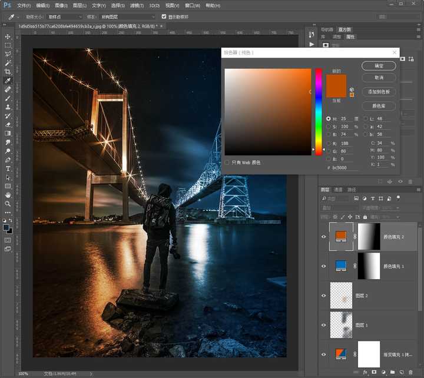The width and height of the screenshot is (424, 378).
Task: Pick a shade in the color field
Action: pos(268,112)
